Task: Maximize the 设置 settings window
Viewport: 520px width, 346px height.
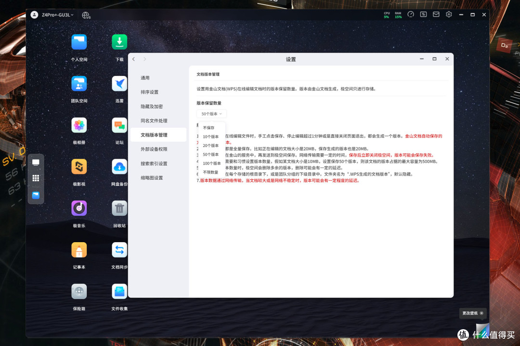Action: 434,59
